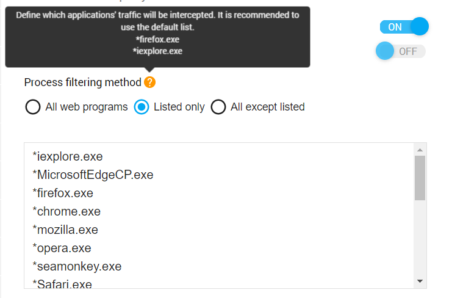Click the *seamonkey.exe process entry
Image resolution: width=452 pixels, height=298 pixels.
(77, 267)
